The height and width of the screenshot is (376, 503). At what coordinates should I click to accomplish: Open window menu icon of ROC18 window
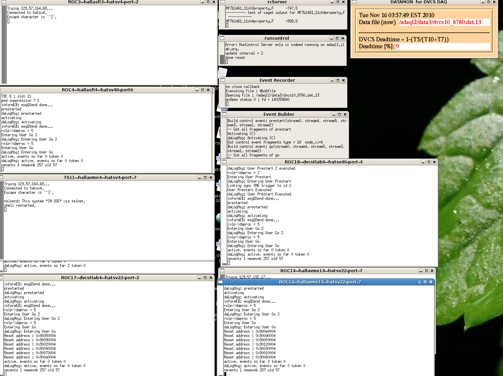pyautogui.click(x=224, y=162)
